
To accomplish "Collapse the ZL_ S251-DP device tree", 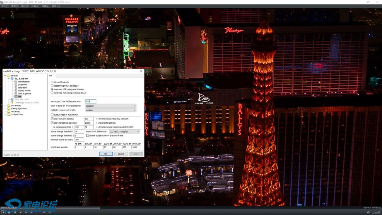I will pos(8,79).
